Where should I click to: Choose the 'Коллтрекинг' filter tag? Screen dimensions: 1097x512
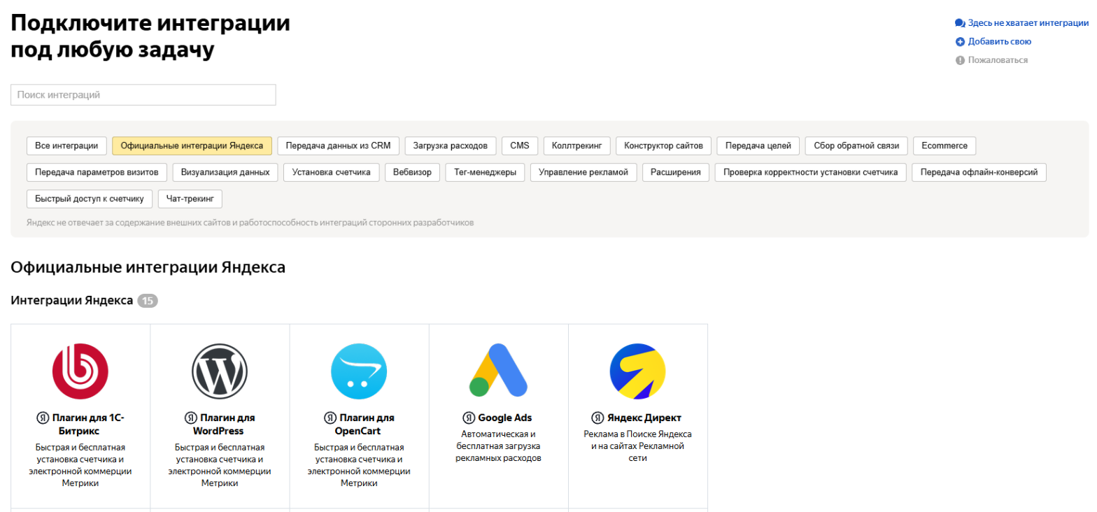pos(577,145)
